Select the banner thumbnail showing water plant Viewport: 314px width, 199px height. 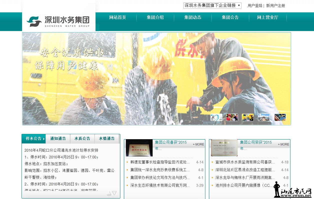[264, 117]
